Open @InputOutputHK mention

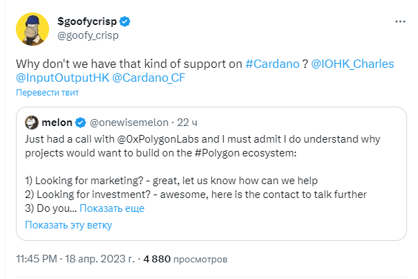pos(63,78)
